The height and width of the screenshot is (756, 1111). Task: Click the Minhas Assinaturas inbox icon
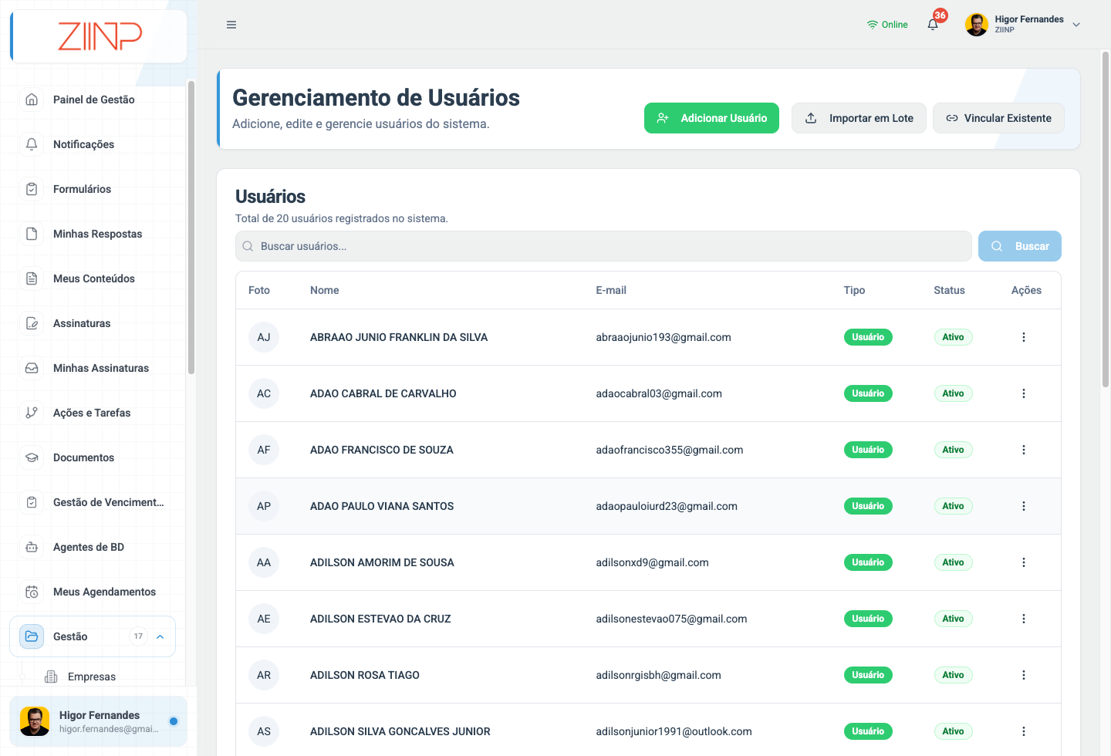(32, 368)
